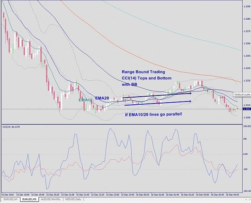This screenshot has height=203, width=251.
Task: Click the tab bar right scroll arrow
Action: click(x=249, y=199)
